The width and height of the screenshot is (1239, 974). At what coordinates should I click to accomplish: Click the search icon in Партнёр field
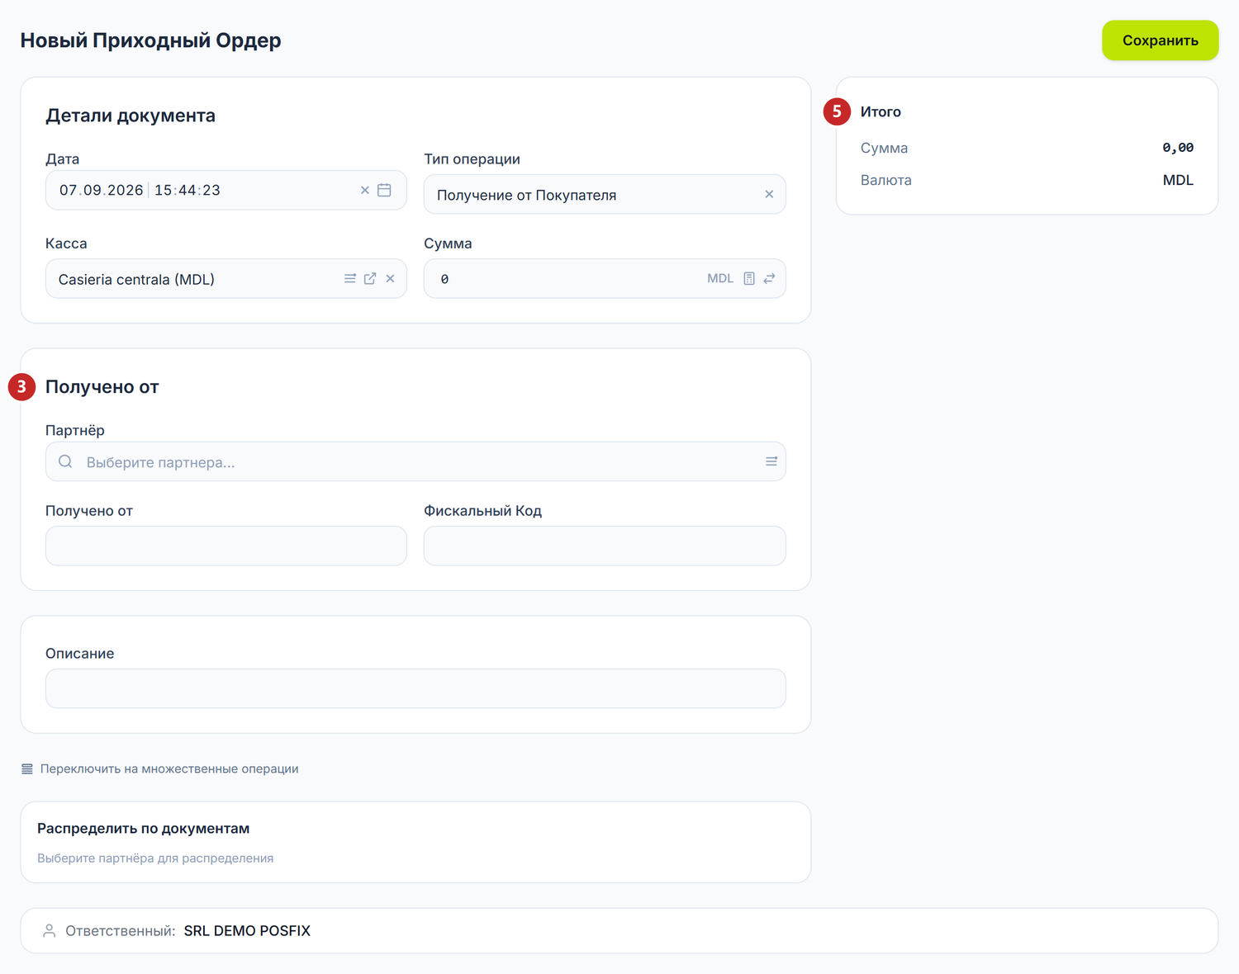[x=65, y=461]
